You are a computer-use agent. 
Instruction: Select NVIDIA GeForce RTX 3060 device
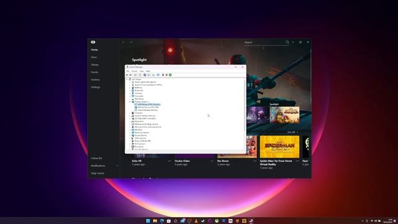pos(148,107)
